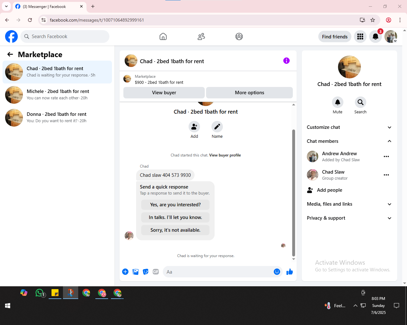
Task: Open WhatsApp from the taskbar
Action: tap(40, 293)
